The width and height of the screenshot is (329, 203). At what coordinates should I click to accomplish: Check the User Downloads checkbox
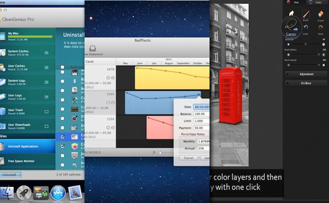tap(47, 126)
